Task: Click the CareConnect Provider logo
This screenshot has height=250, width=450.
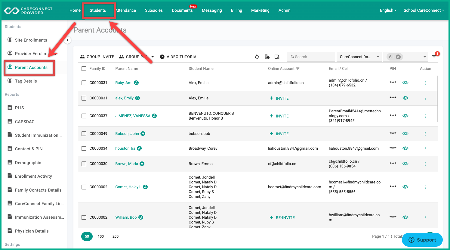Action: click(x=28, y=11)
